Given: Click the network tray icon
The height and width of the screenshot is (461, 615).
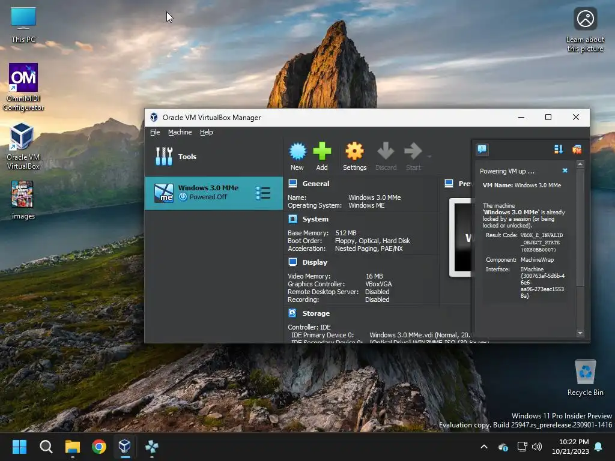Looking at the screenshot, I should point(522,447).
